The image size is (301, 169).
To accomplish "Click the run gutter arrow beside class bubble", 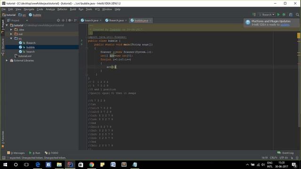I will click(82, 41).
